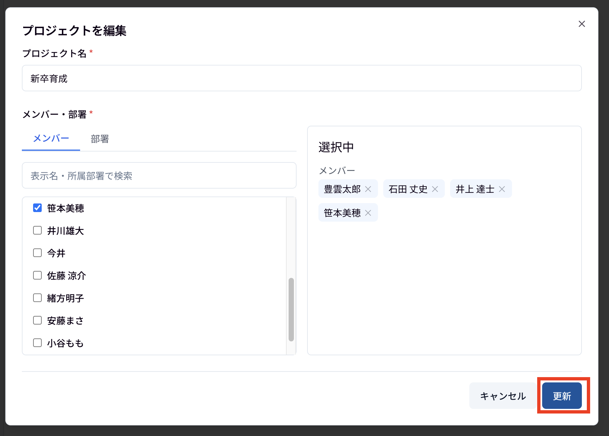Select the メンバー tab
The image size is (609, 436).
click(51, 139)
